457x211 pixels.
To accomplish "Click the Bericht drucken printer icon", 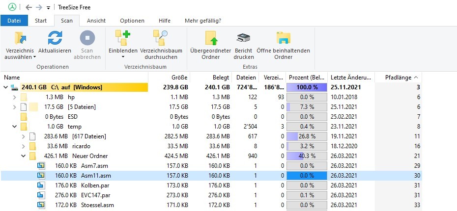I will [x=244, y=38].
